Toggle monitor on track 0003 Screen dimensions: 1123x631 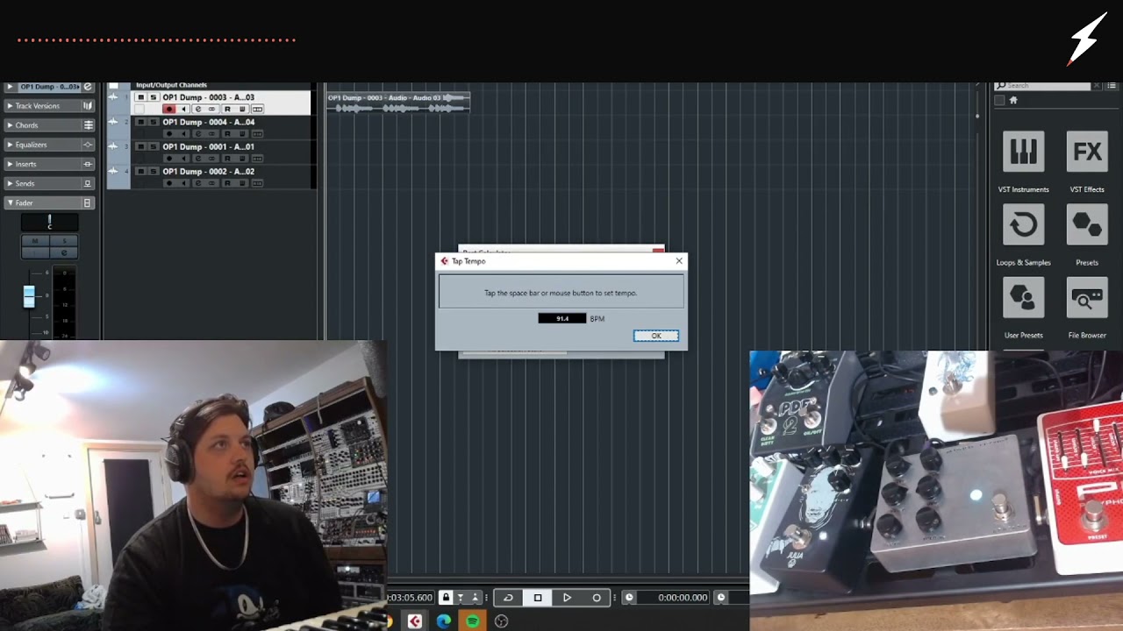click(x=183, y=110)
